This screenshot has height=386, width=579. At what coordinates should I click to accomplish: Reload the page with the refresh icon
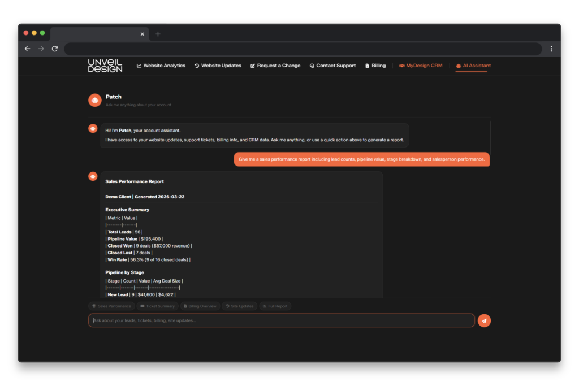pos(55,49)
